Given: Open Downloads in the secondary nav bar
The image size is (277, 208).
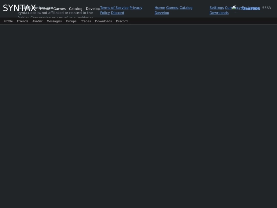Looking at the screenshot, I should pos(104,21).
